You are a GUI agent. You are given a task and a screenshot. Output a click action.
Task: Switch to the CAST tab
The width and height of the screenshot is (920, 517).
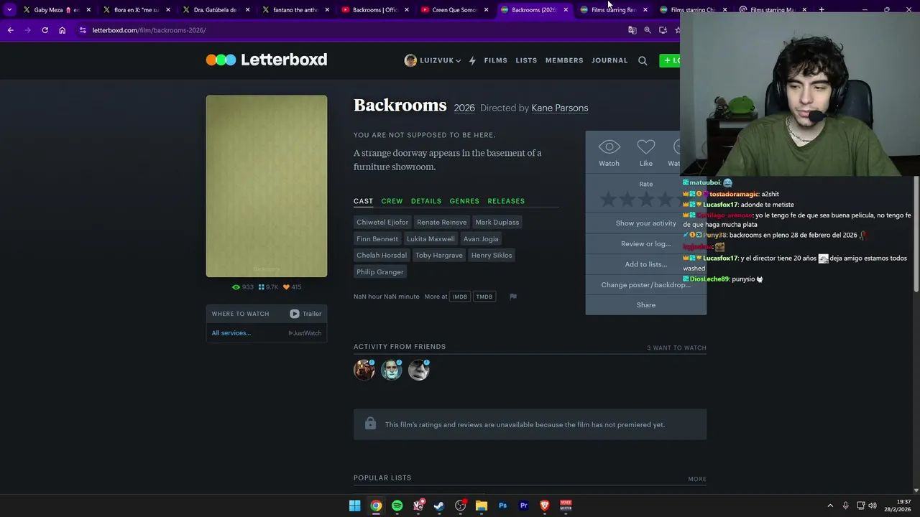[363, 201]
